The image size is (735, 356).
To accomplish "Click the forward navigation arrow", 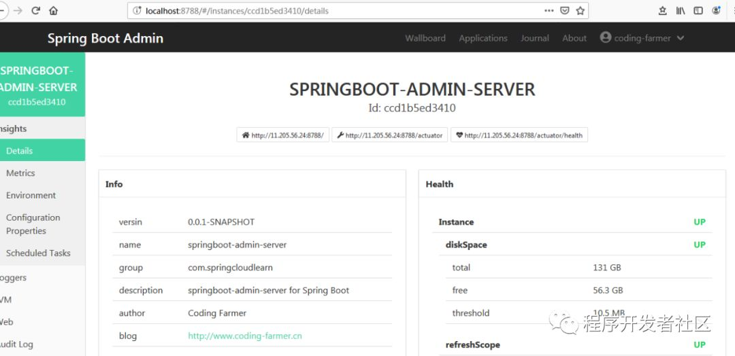I will point(18,11).
